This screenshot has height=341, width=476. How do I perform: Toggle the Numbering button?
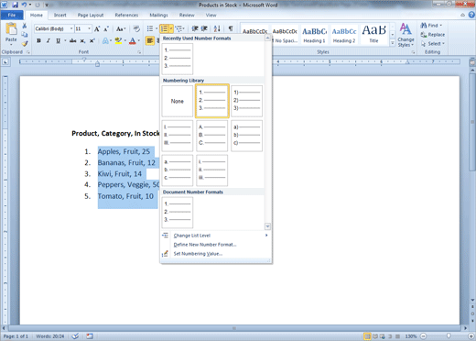pos(164,28)
